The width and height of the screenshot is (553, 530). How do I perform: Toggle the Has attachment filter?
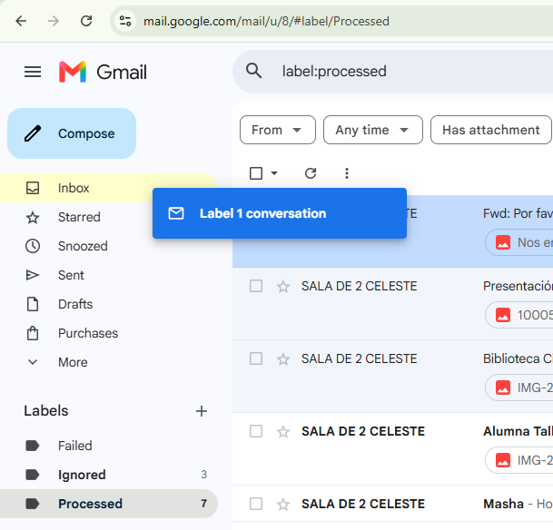click(x=491, y=130)
